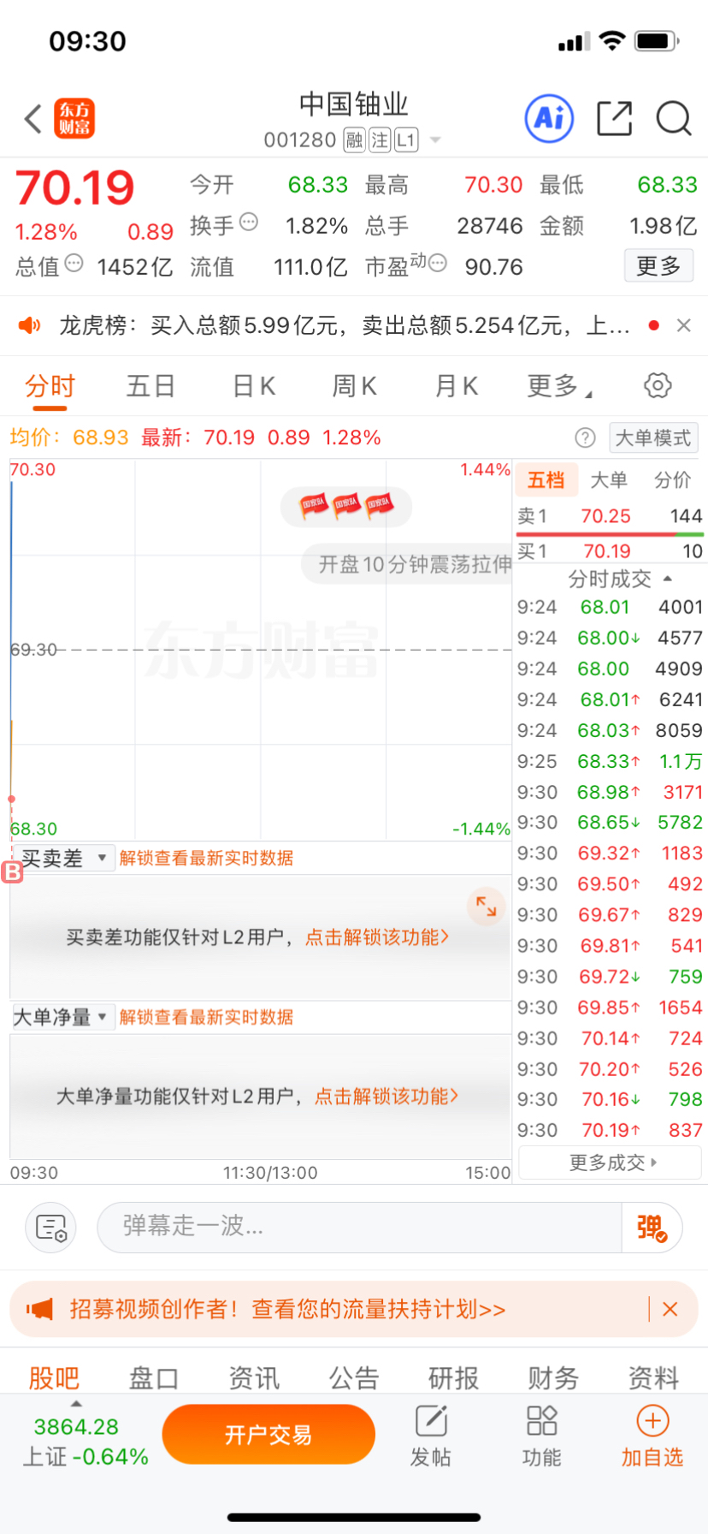Open the 盘口 tab
Viewport: 708px width, 1534px height.
(154, 1377)
